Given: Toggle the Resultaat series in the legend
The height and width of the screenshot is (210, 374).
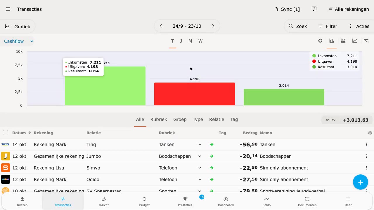Looking at the screenshot, I should [x=335, y=67].
